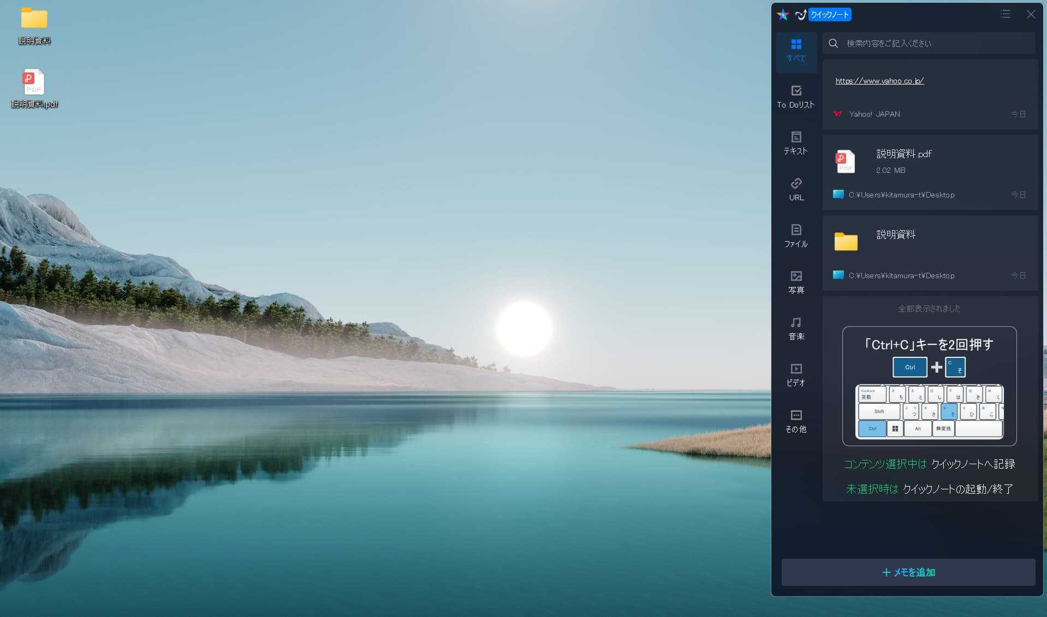Open the list menu icon in title bar
The height and width of the screenshot is (617, 1047).
coord(1005,14)
